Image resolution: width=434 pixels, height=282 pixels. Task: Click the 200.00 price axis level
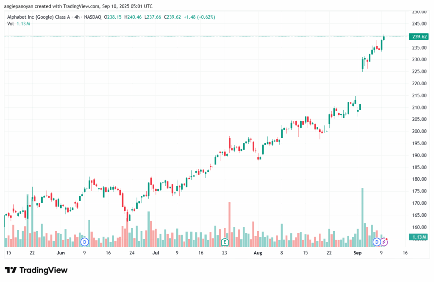pos(418,131)
